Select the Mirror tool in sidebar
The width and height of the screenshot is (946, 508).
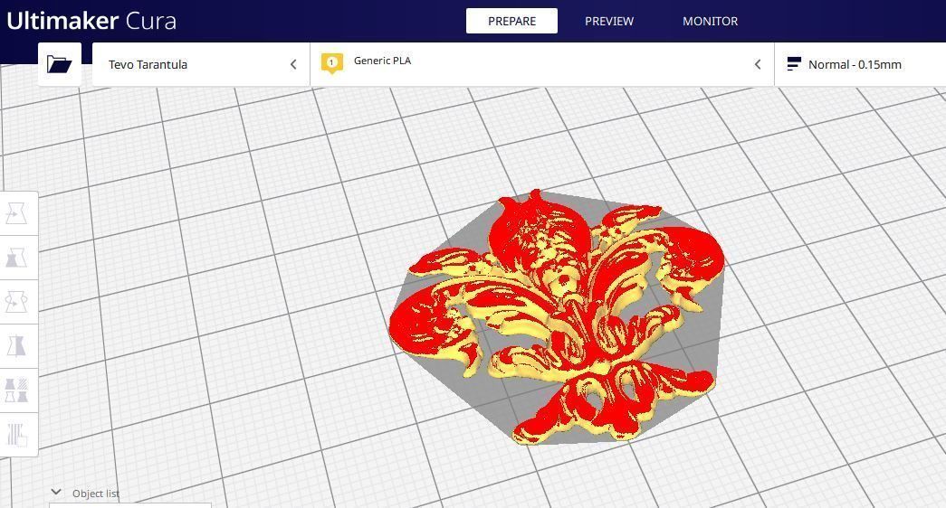pos(16,346)
